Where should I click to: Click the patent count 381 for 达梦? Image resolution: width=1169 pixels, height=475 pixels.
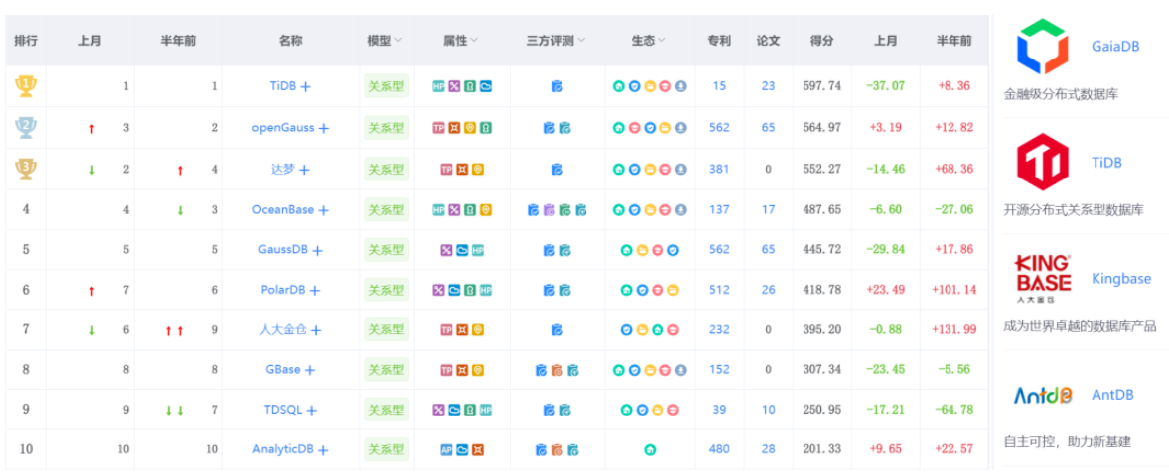[x=719, y=169]
